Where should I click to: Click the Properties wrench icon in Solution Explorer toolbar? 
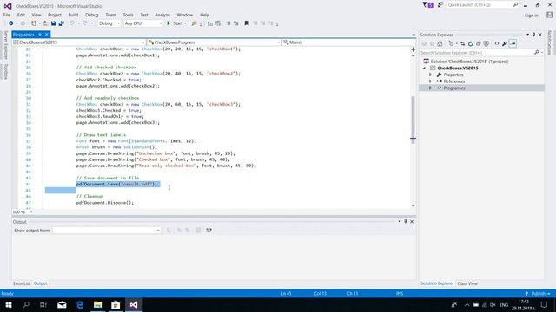[505, 43]
